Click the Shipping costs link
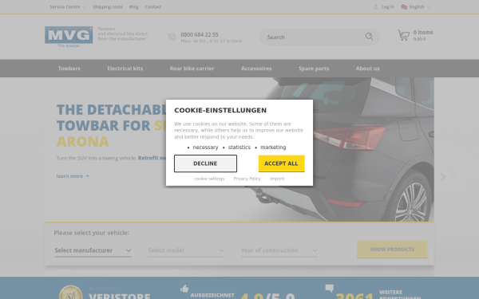The width and height of the screenshot is (479, 299). click(108, 6)
